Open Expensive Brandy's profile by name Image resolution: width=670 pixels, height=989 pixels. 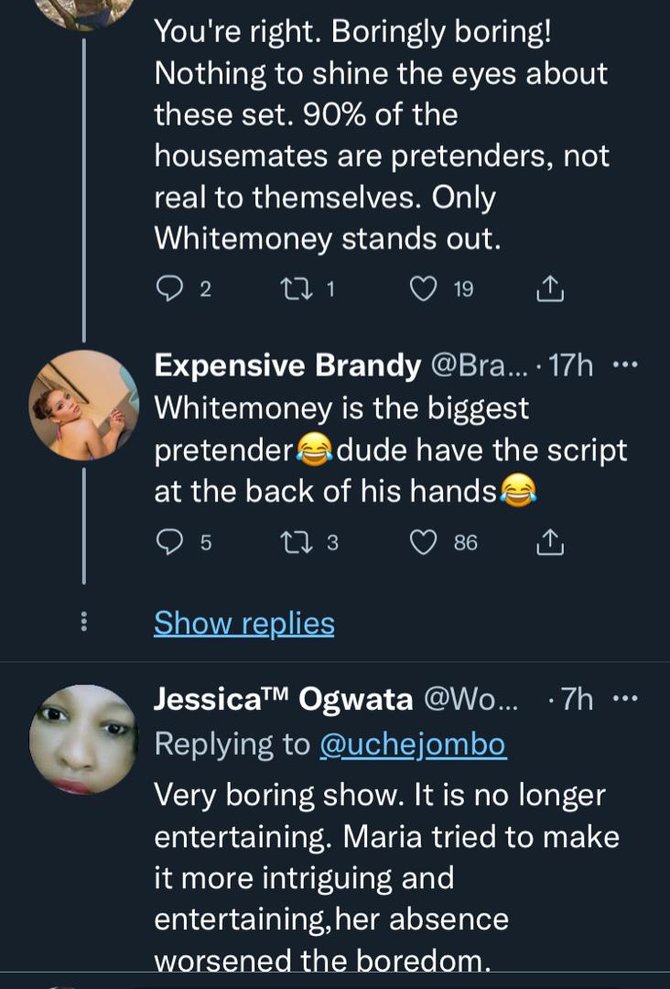tap(287, 365)
